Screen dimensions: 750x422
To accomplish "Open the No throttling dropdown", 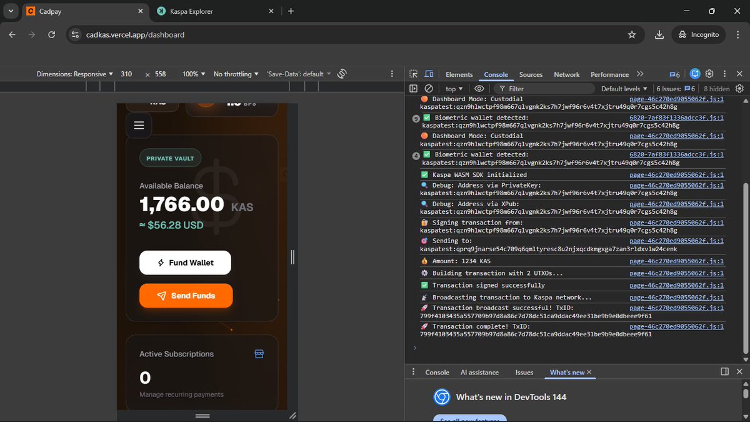I will 236,74.
